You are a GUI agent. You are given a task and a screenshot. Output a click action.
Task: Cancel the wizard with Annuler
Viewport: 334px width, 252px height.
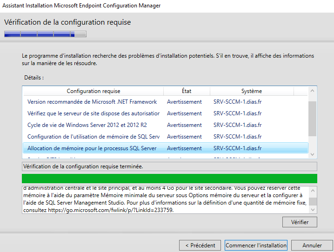[x=312, y=245]
